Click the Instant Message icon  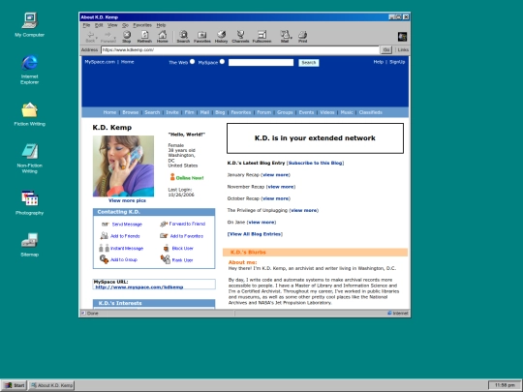coord(104,248)
